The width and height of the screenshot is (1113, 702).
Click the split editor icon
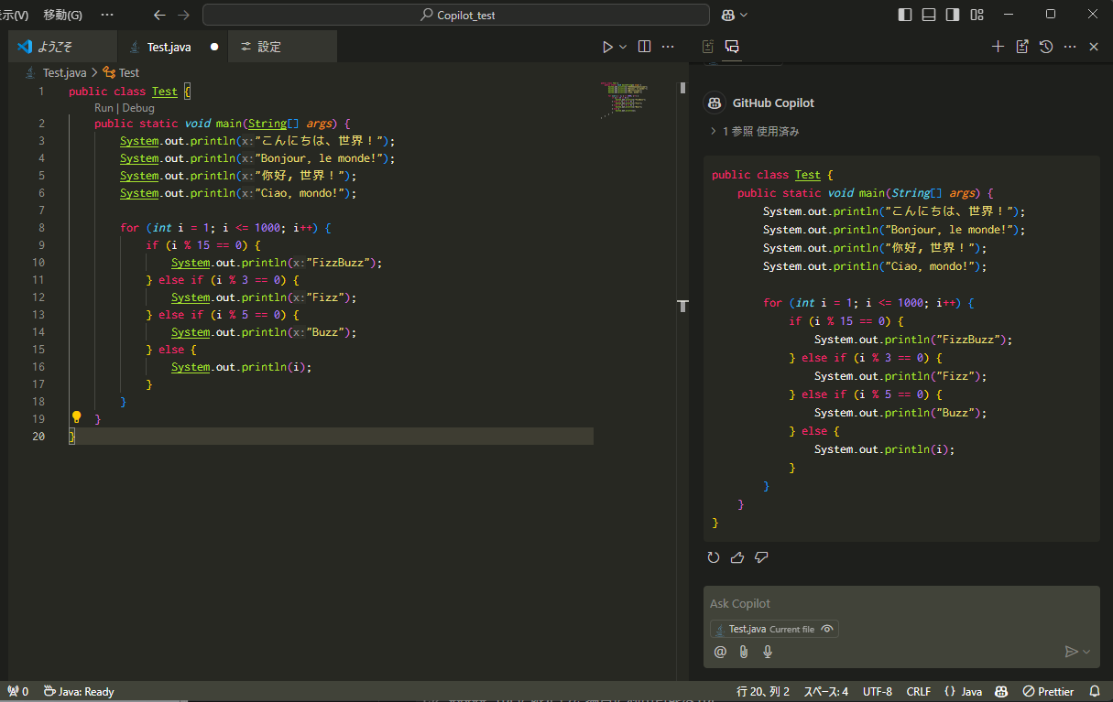[x=644, y=47]
